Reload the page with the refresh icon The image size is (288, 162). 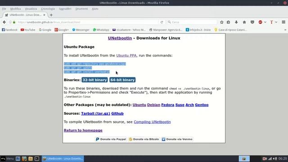162,22
